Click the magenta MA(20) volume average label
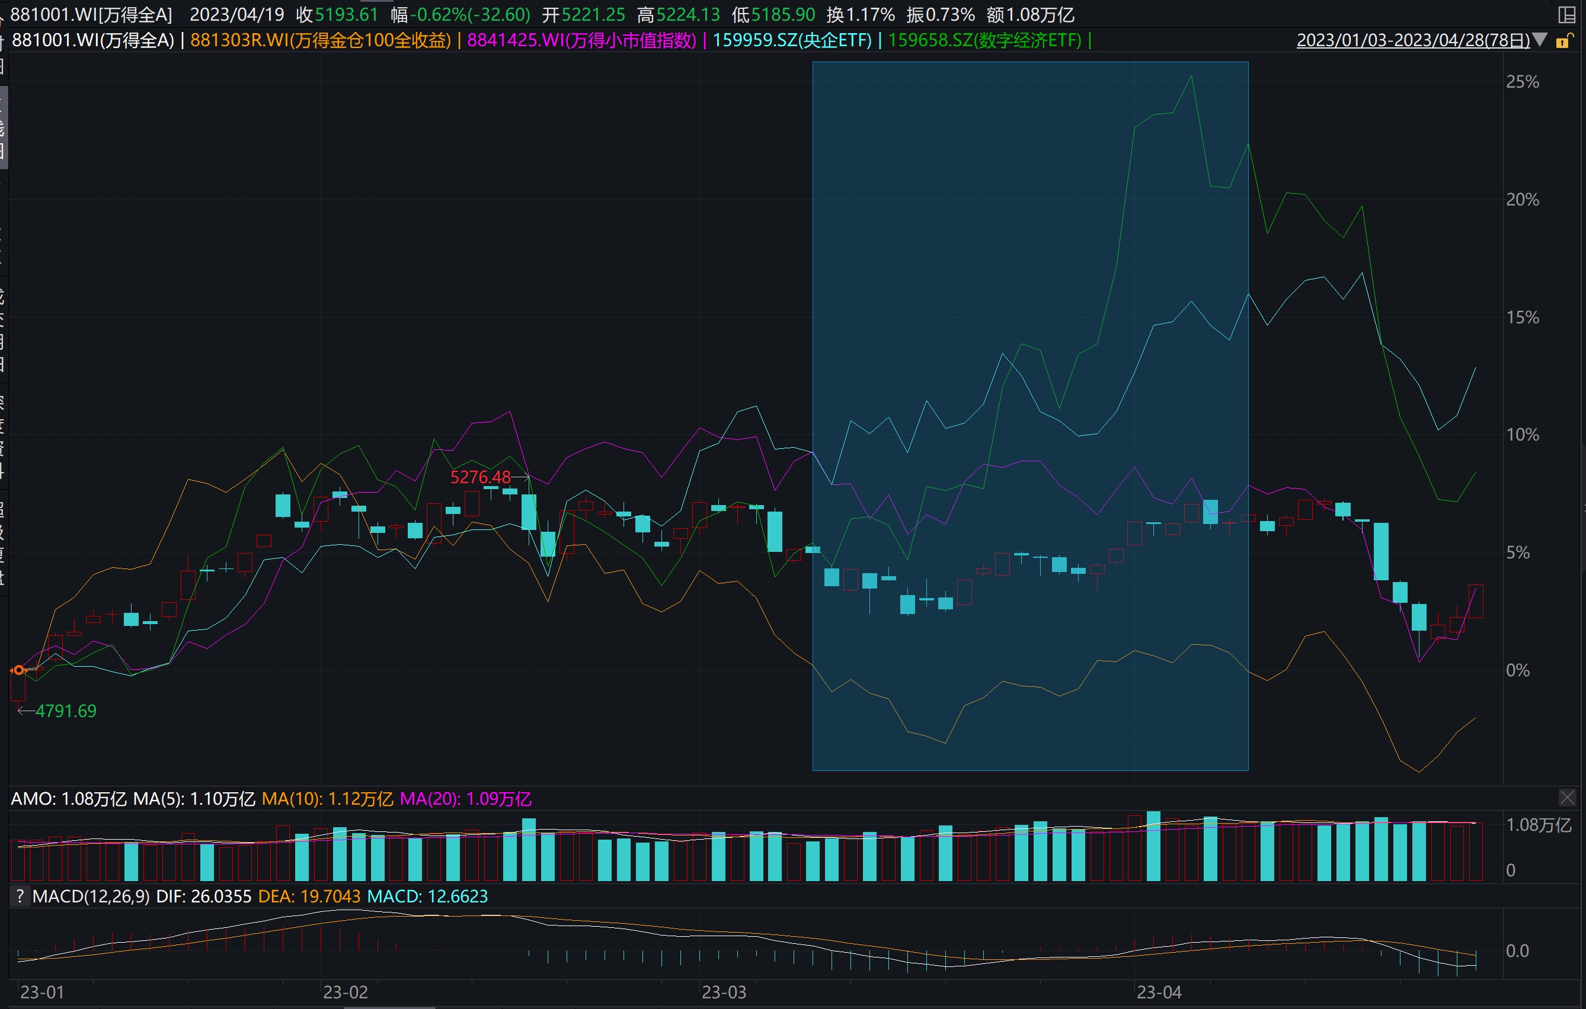1586x1009 pixels. point(465,799)
